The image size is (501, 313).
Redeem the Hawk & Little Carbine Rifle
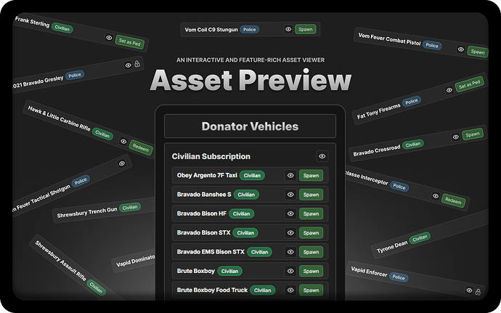pyautogui.click(x=141, y=147)
